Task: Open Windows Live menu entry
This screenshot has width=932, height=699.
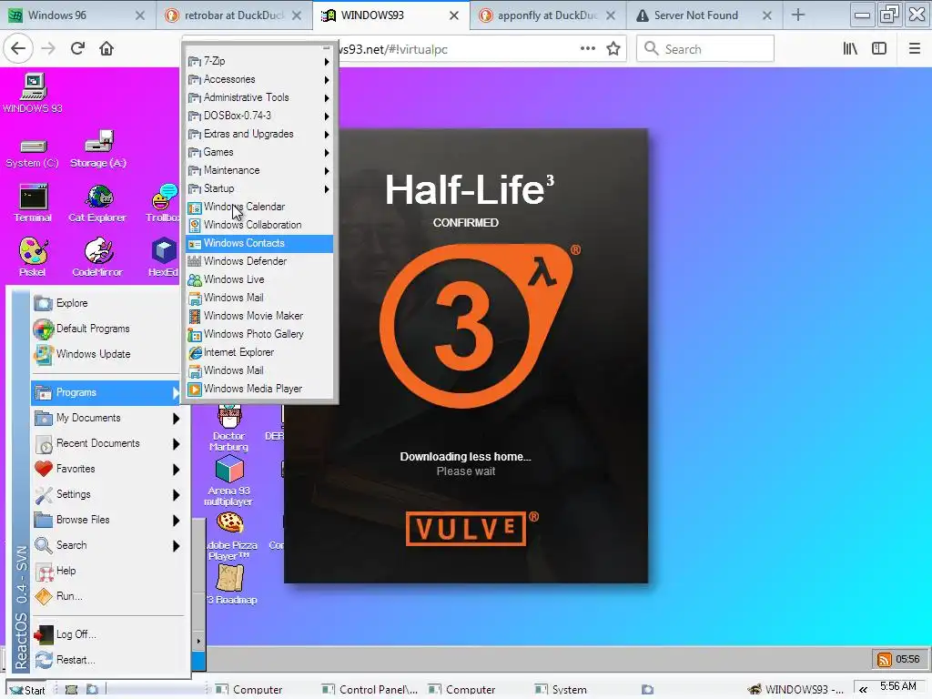Action: pyautogui.click(x=259, y=279)
